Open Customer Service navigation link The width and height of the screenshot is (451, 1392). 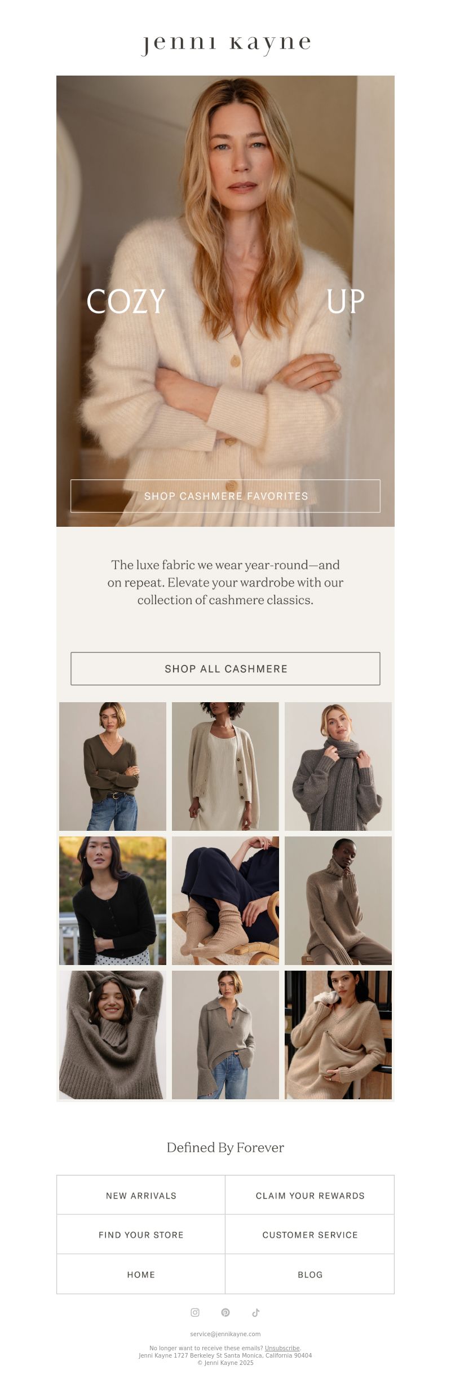tap(310, 1235)
